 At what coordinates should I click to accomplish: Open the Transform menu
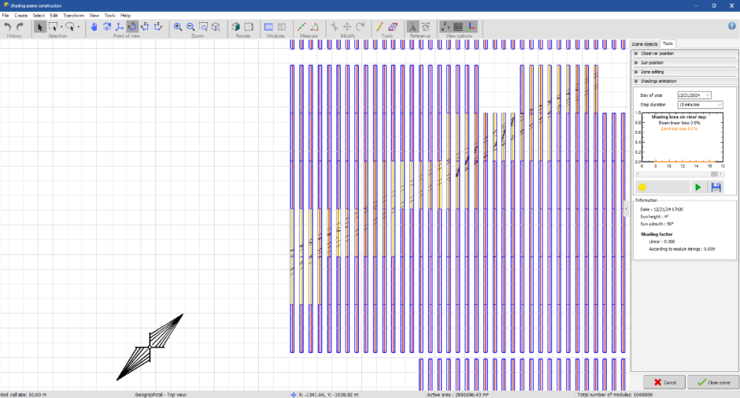73,15
